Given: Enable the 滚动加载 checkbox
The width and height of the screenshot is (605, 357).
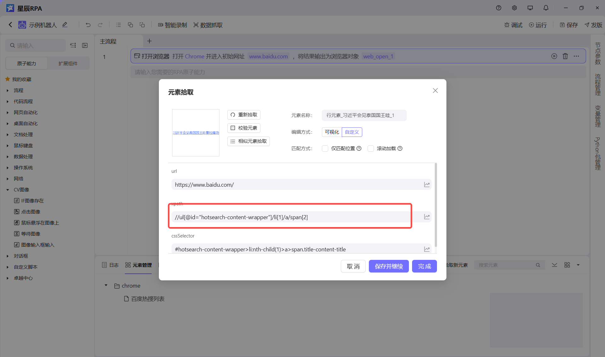Looking at the screenshot, I should pyautogui.click(x=371, y=149).
